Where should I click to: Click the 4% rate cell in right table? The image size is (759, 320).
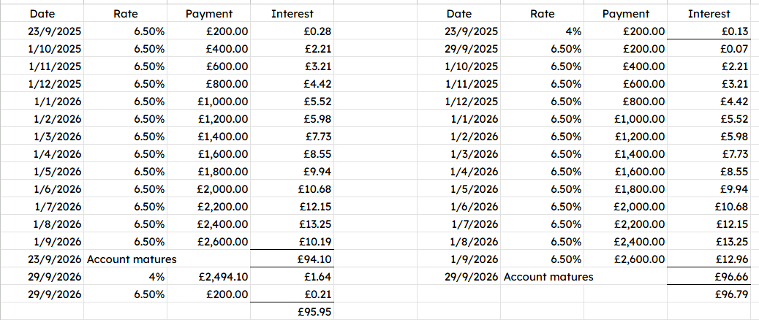coord(542,31)
